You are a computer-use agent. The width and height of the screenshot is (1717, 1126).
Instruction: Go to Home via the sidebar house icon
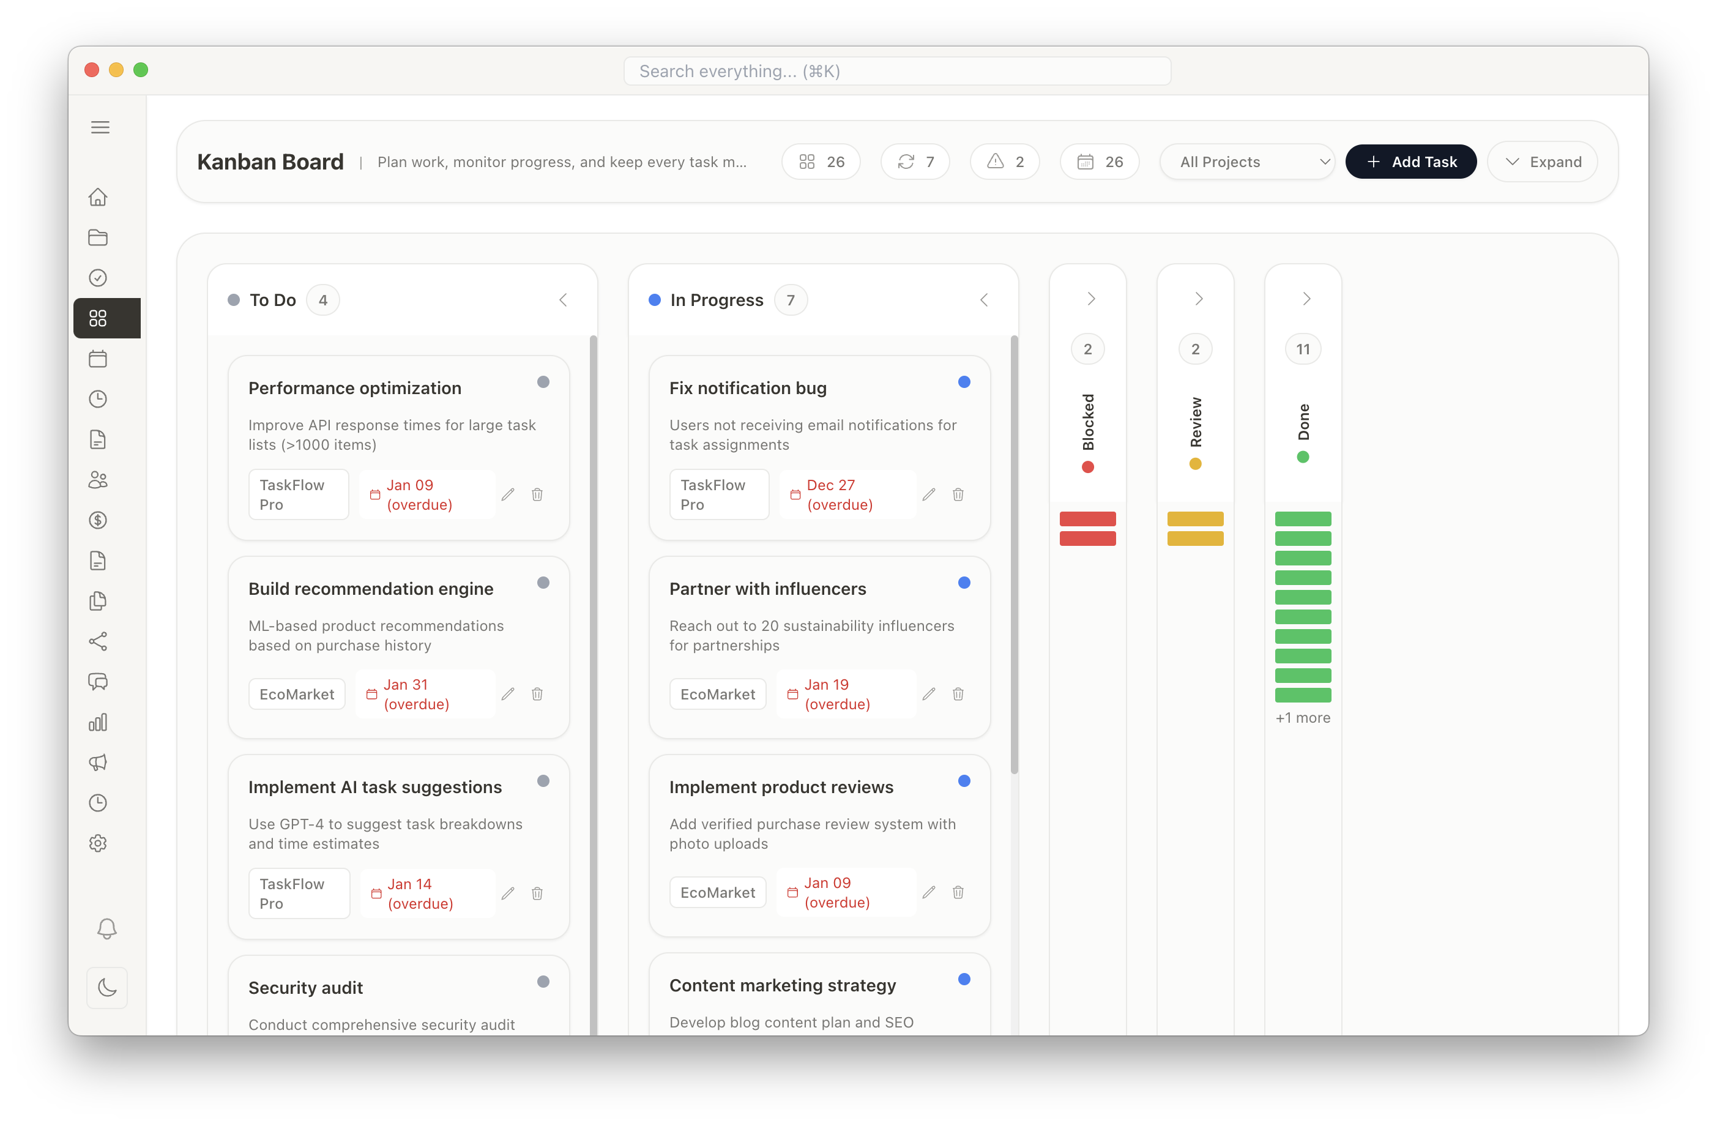(x=98, y=197)
